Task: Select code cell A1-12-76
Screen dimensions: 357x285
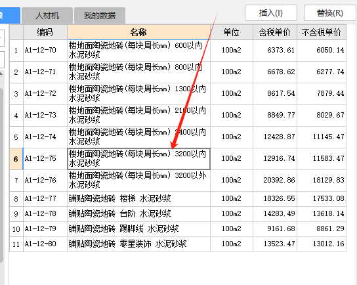Action: [45, 181]
